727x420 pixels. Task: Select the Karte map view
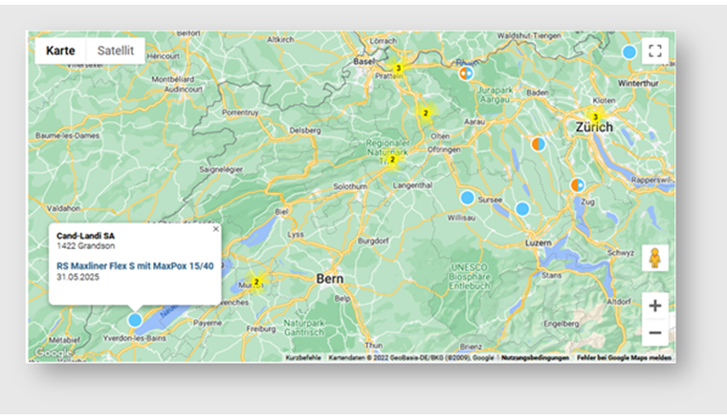(60, 51)
